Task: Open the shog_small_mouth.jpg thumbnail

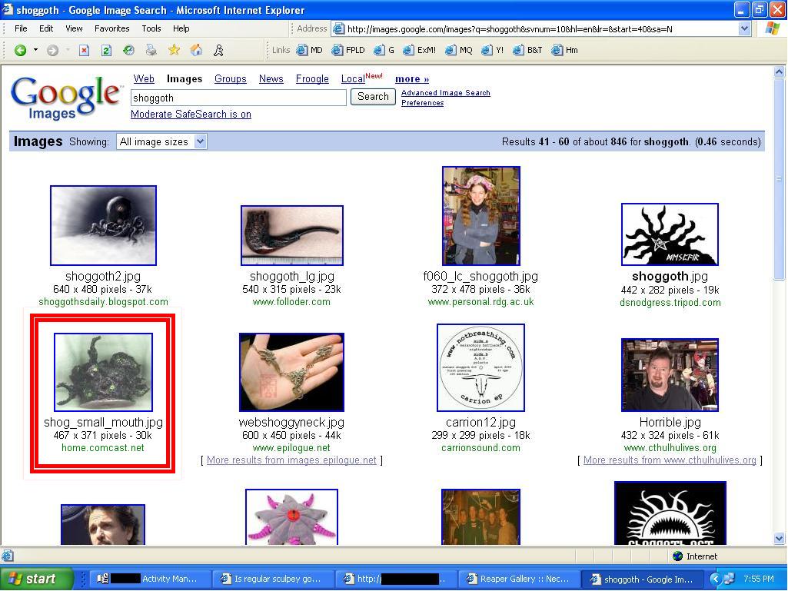Action: point(103,372)
